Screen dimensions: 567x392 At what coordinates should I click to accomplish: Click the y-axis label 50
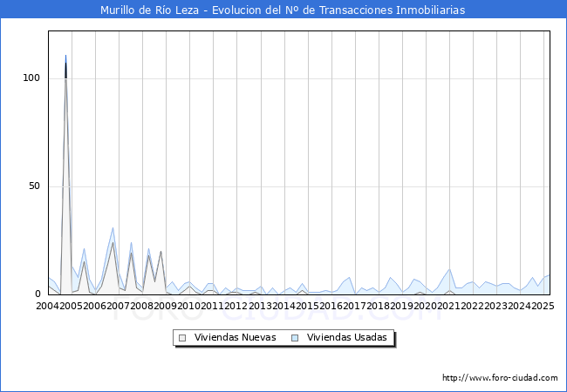pos(34,186)
